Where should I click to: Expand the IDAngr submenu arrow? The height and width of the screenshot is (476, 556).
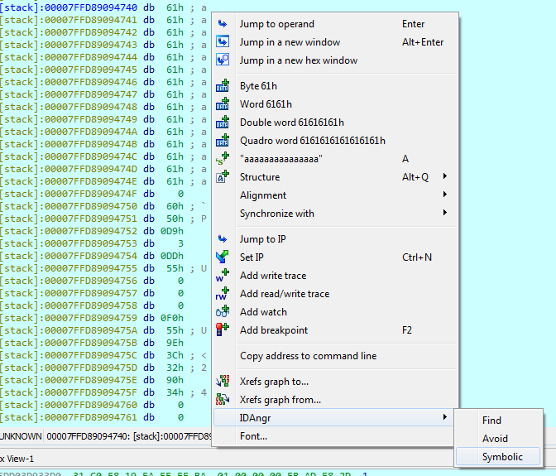point(444,417)
